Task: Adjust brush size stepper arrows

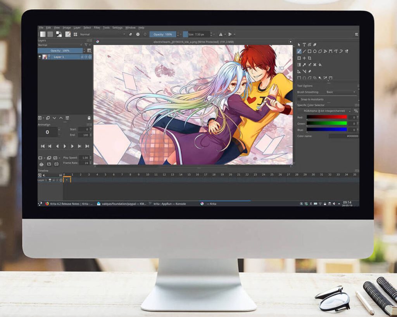Action: point(211,34)
